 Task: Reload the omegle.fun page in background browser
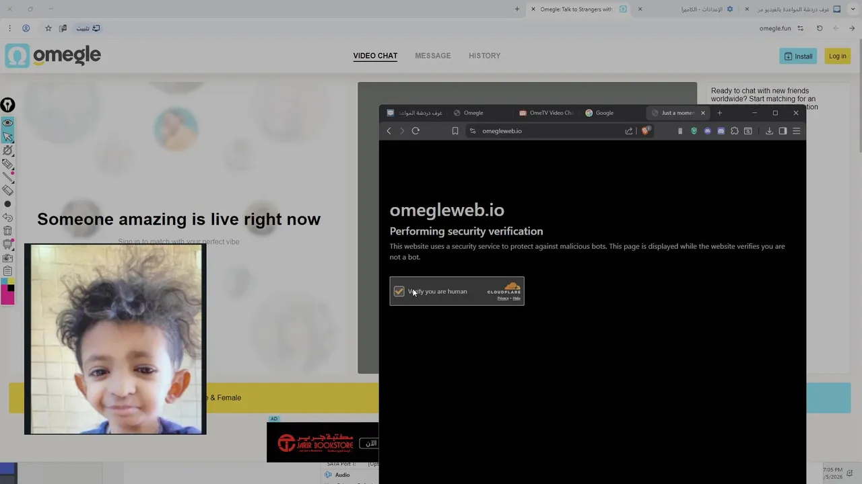click(x=820, y=28)
